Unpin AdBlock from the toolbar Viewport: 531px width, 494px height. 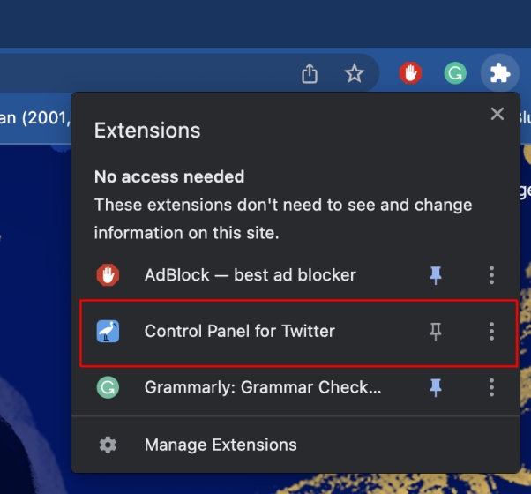click(x=436, y=275)
